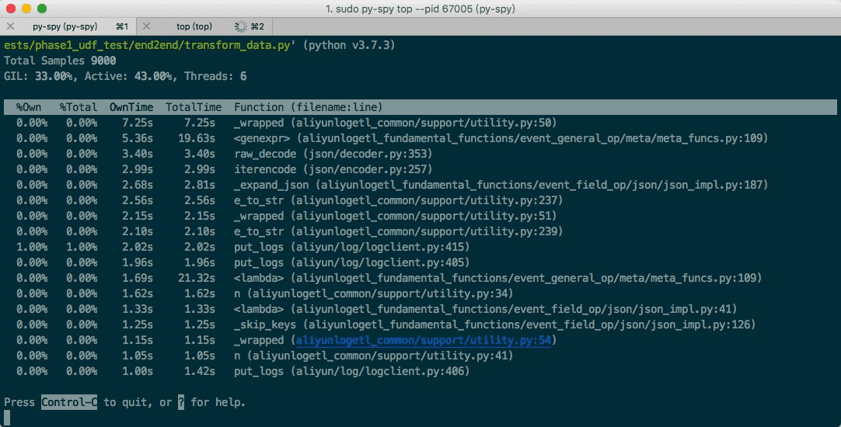Click the yellow minimize window button

click(26, 9)
